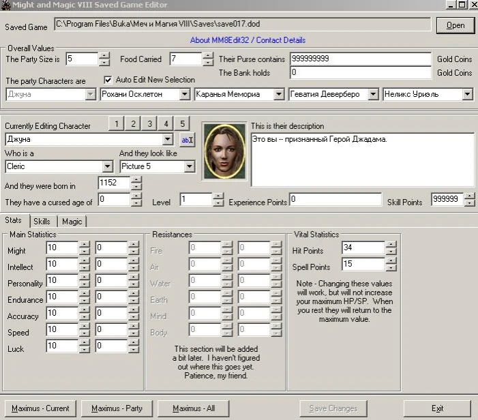This screenshot has width=478, height=420.
Task: Increase Level with the up arrow
Action: [218, 196]
